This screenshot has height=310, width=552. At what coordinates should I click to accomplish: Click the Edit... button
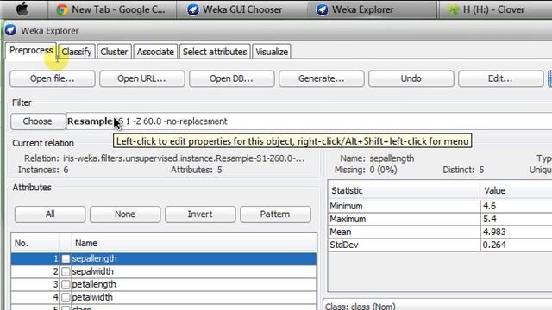500,78
